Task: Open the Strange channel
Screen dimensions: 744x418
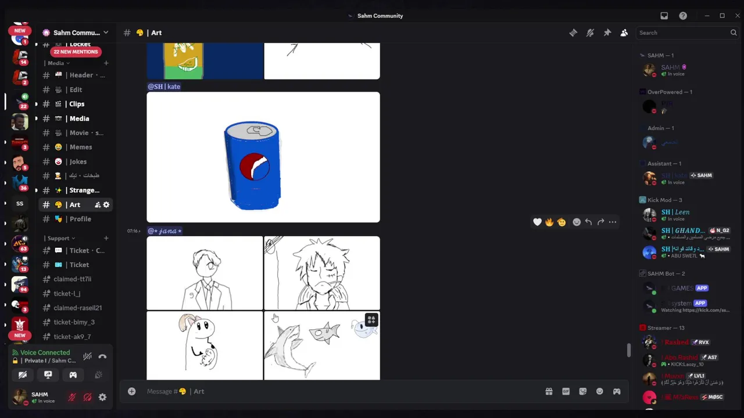Action: coord(76,190)
